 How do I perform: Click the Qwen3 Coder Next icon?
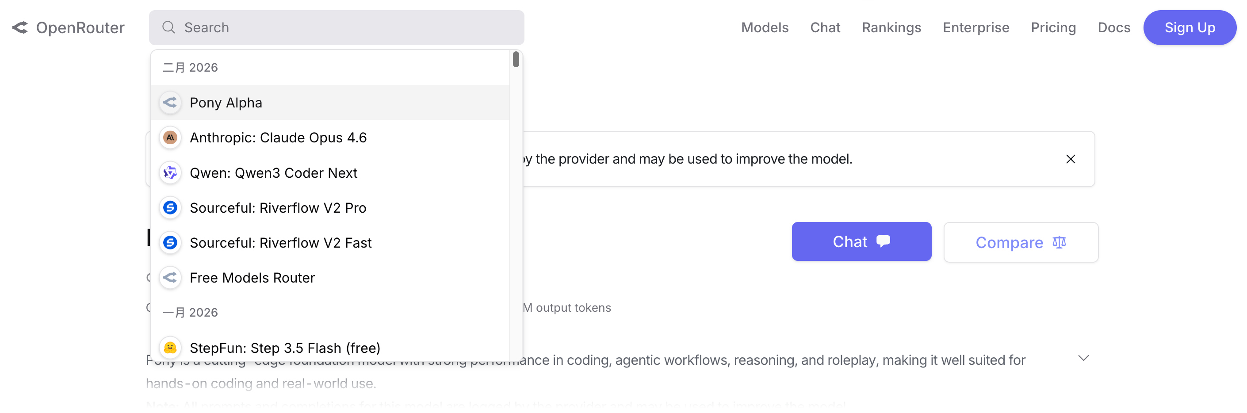pos(170,173)
